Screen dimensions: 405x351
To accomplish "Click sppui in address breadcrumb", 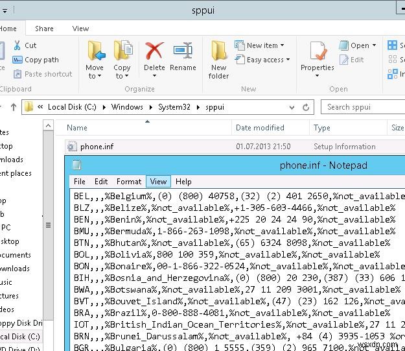I will (x=215, y=107).
